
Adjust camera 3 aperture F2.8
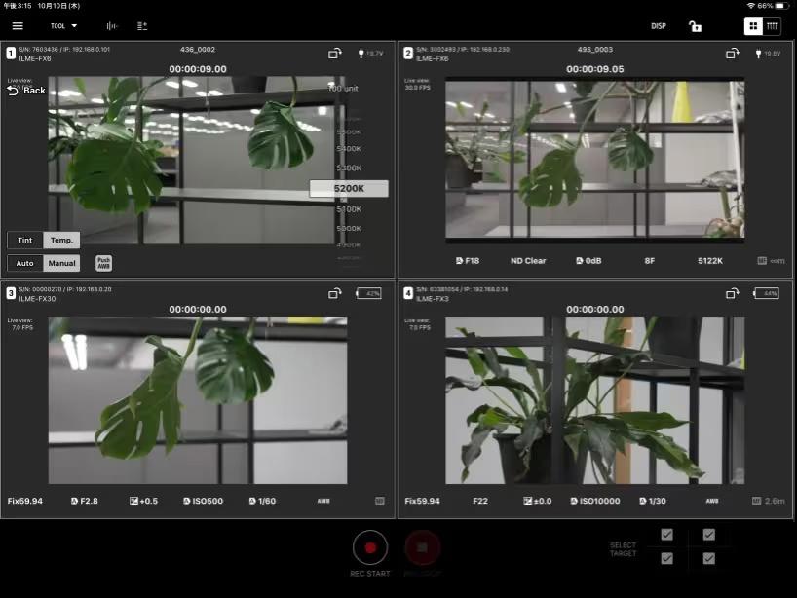(85, 501)
